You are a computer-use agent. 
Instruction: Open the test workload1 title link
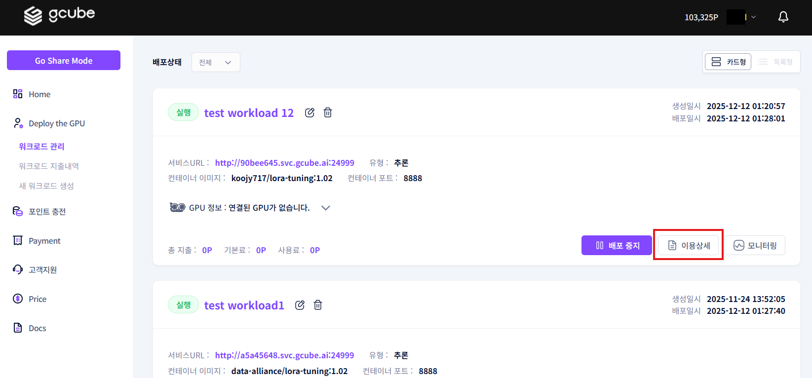tap(244, 305)
